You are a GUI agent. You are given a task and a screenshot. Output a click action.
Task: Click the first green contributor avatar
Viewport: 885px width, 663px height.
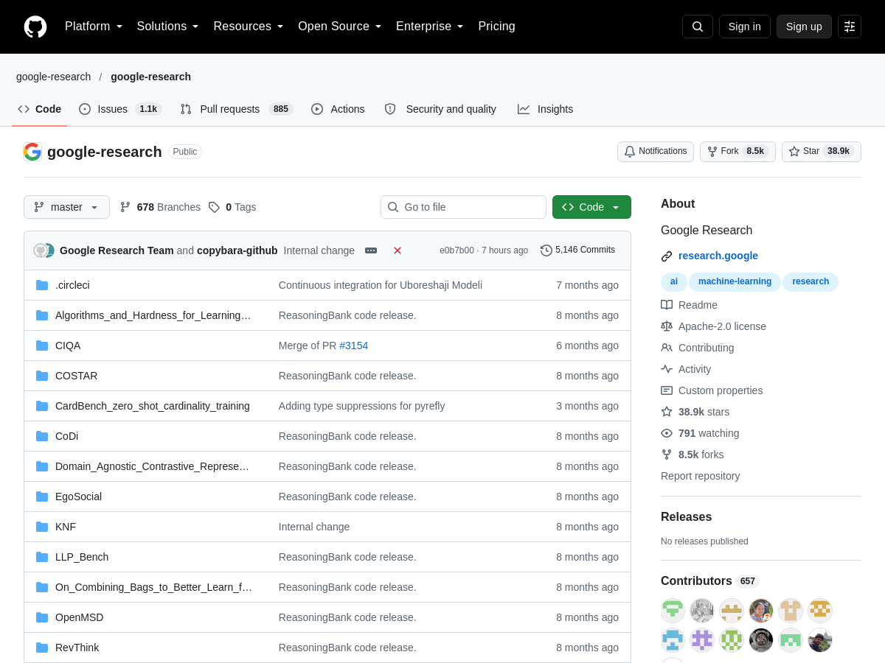click(673, 611)
